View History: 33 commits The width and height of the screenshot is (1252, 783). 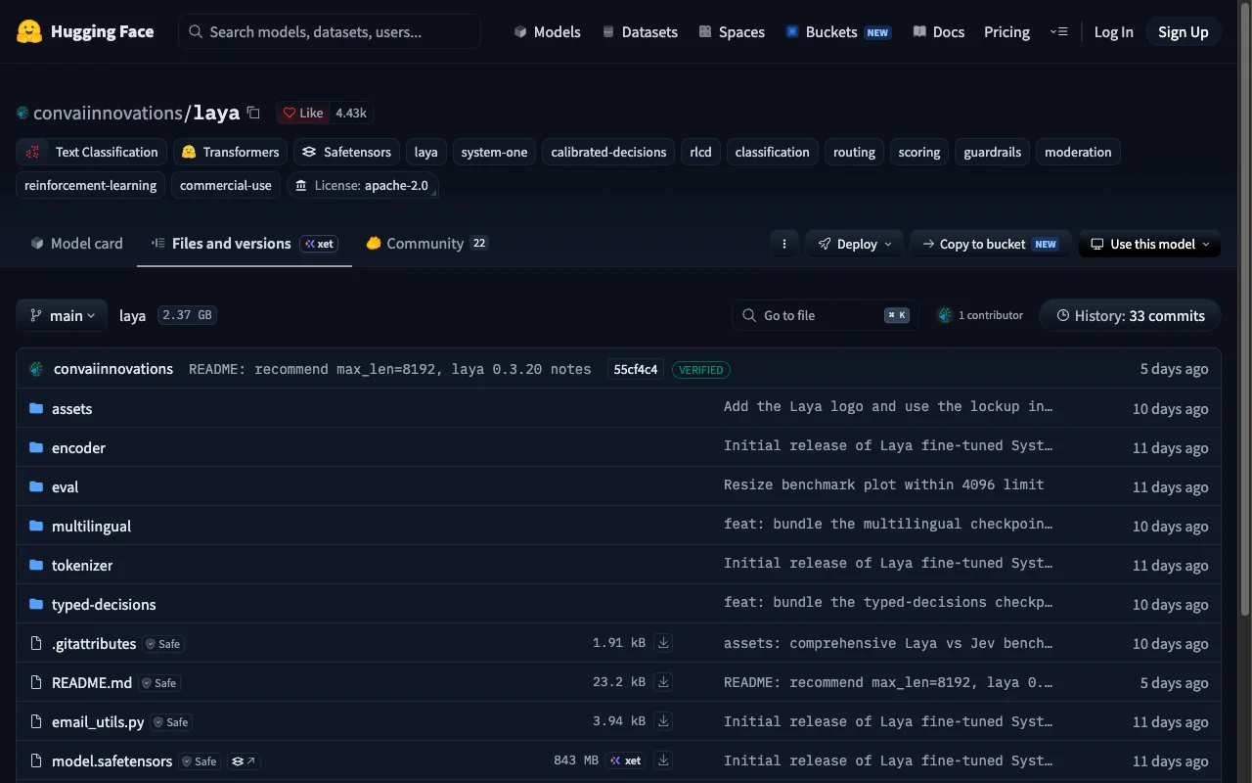point(1130,315)
